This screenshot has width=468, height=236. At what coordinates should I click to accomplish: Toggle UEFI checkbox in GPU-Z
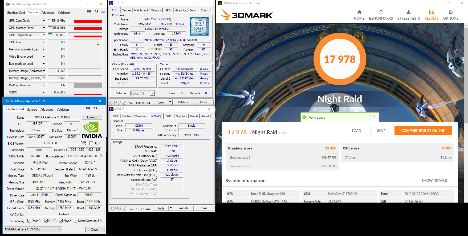91,143
